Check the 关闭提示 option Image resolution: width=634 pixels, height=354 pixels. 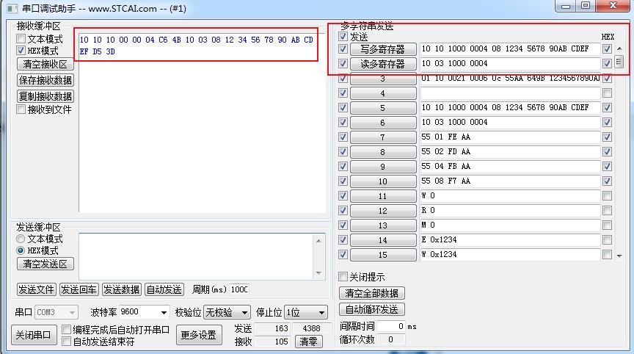tap(343, 277)
